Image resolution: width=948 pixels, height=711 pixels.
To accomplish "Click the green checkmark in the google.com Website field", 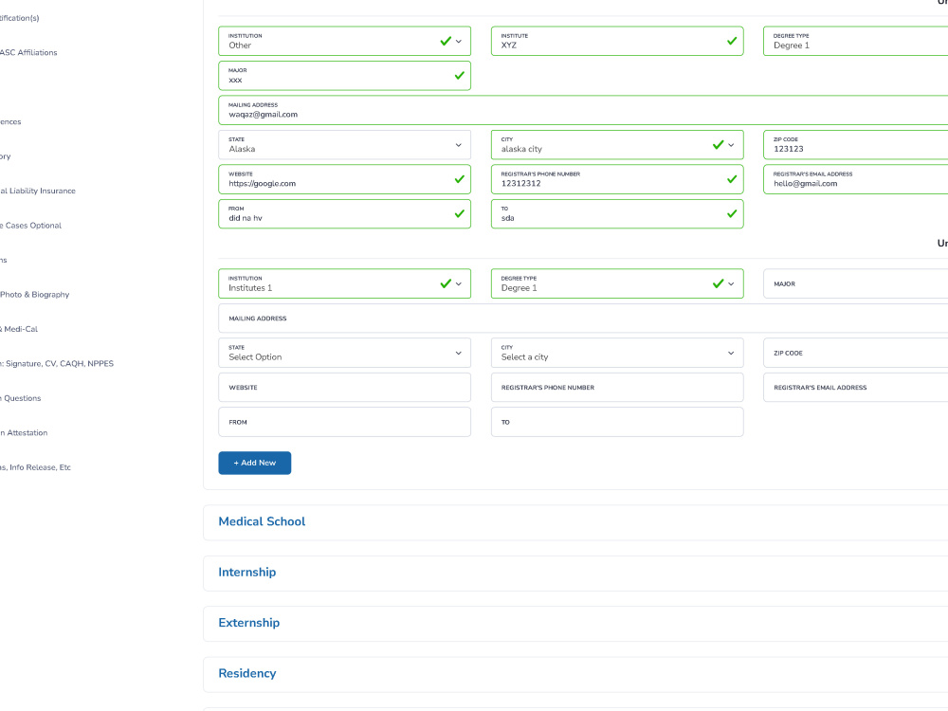I will tap(460, 179).
